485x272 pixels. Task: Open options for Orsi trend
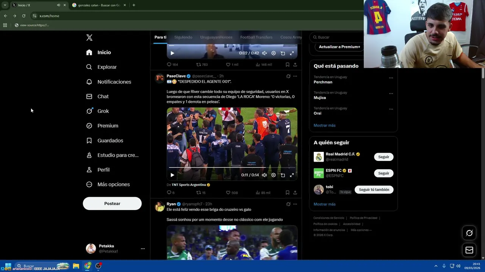pyautogui.click(x=391, y=109)
